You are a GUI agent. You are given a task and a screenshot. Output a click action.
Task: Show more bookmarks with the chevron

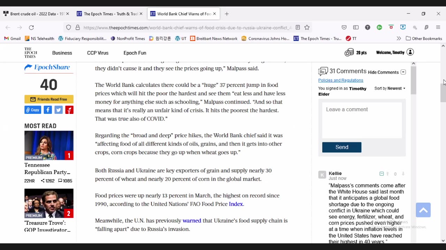[399, 39]
